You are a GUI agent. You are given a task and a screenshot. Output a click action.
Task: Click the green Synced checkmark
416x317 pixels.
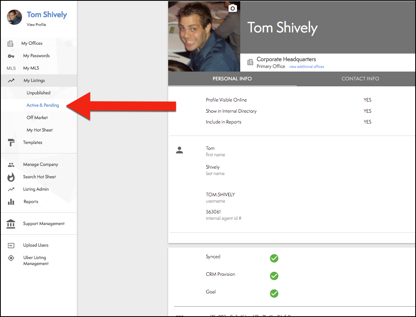point(274,258)
